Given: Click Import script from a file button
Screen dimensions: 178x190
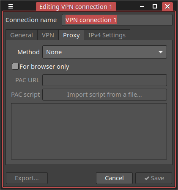Looking at the screenshot, I should tap(104, 95).
